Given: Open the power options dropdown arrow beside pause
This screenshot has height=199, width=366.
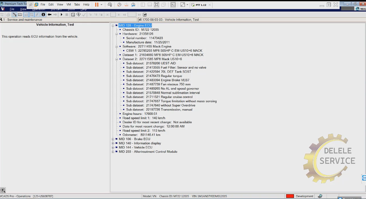Looking at the screenshot, I should (102, 5).
